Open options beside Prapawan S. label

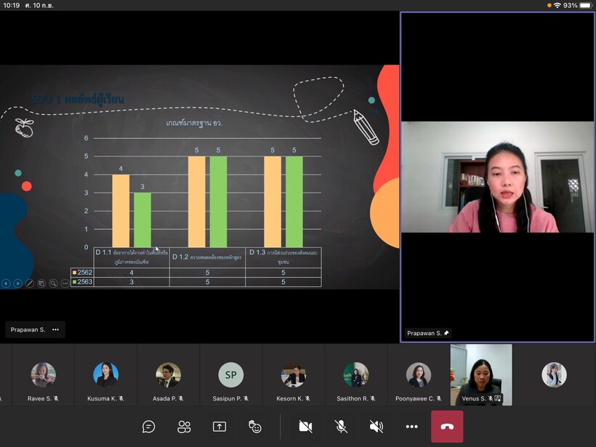point(55,329)
